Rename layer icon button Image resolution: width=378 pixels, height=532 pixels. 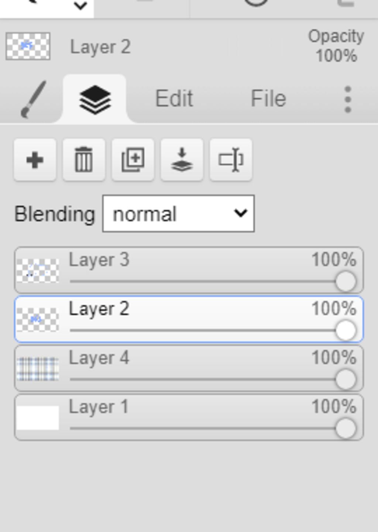[x=231, y=160]
